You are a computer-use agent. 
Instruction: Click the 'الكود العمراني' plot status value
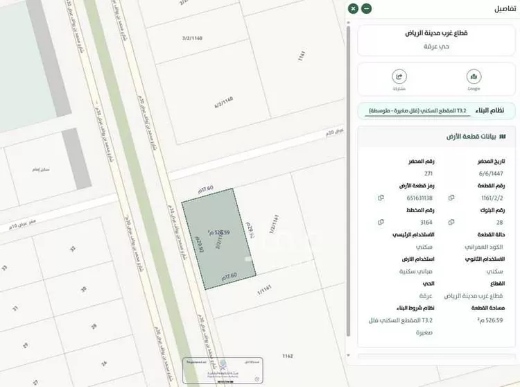point(484,247)
